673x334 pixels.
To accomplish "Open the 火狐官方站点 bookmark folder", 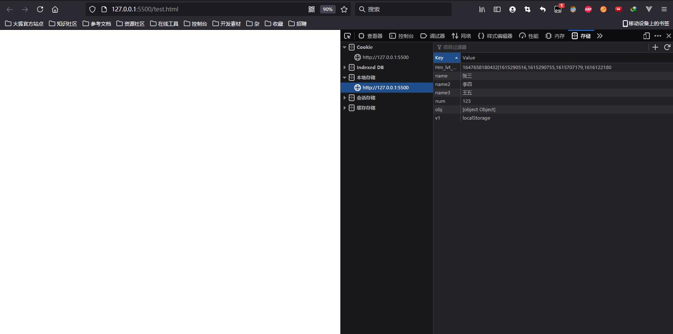I will tap(24, 24).
